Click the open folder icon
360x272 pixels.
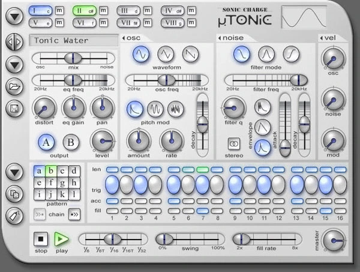click(14, 87)
